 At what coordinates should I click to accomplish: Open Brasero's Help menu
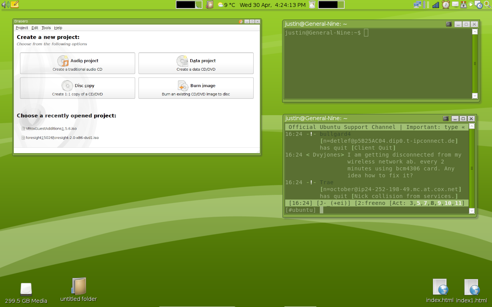[58, 28]
